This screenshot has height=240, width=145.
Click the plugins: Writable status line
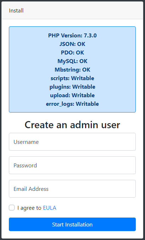72,87
